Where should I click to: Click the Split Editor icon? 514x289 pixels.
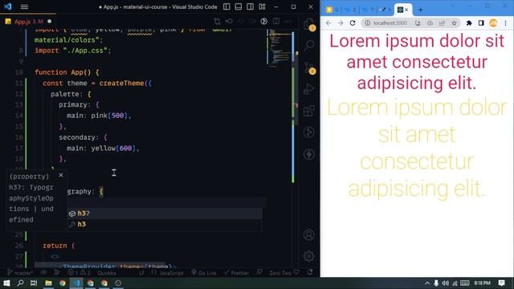tap(276, 22)
